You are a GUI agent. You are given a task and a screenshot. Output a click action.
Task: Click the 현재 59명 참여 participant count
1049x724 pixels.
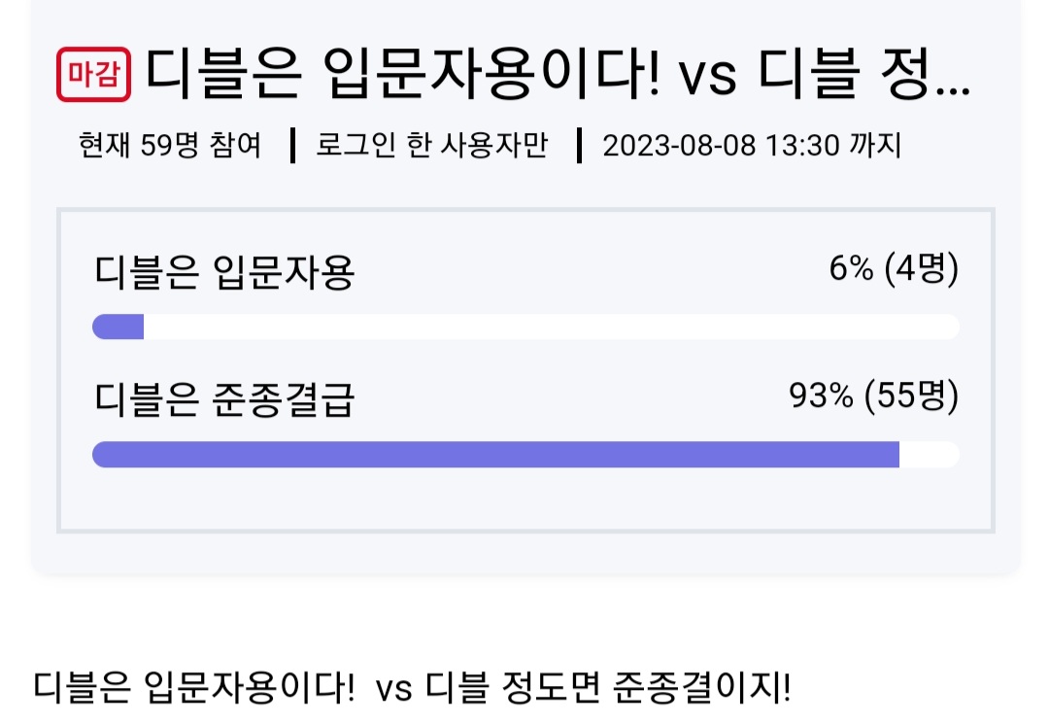click(x=170, y=145)
